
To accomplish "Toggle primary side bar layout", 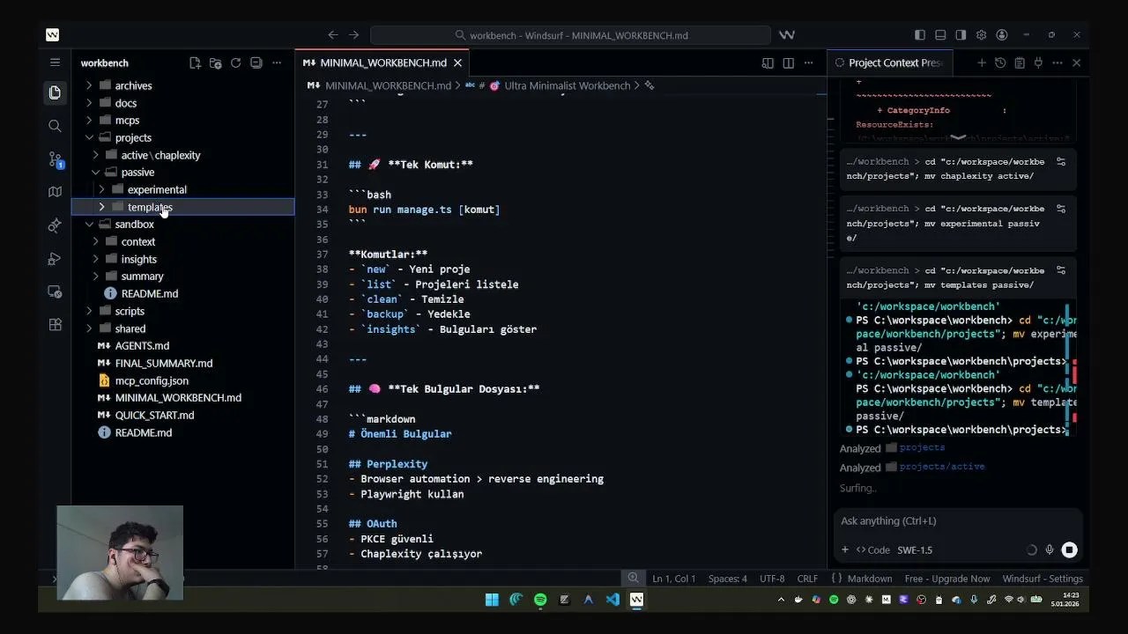I will click(920, 35).
